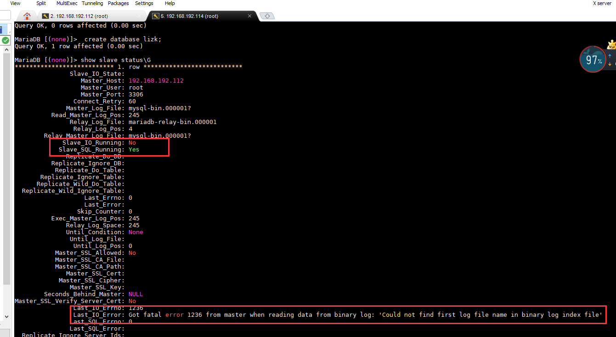Viewport: 616px width, 337px height.
Task: Close the 192.168.192.112 session tab
Action: (x=140, y=16)
